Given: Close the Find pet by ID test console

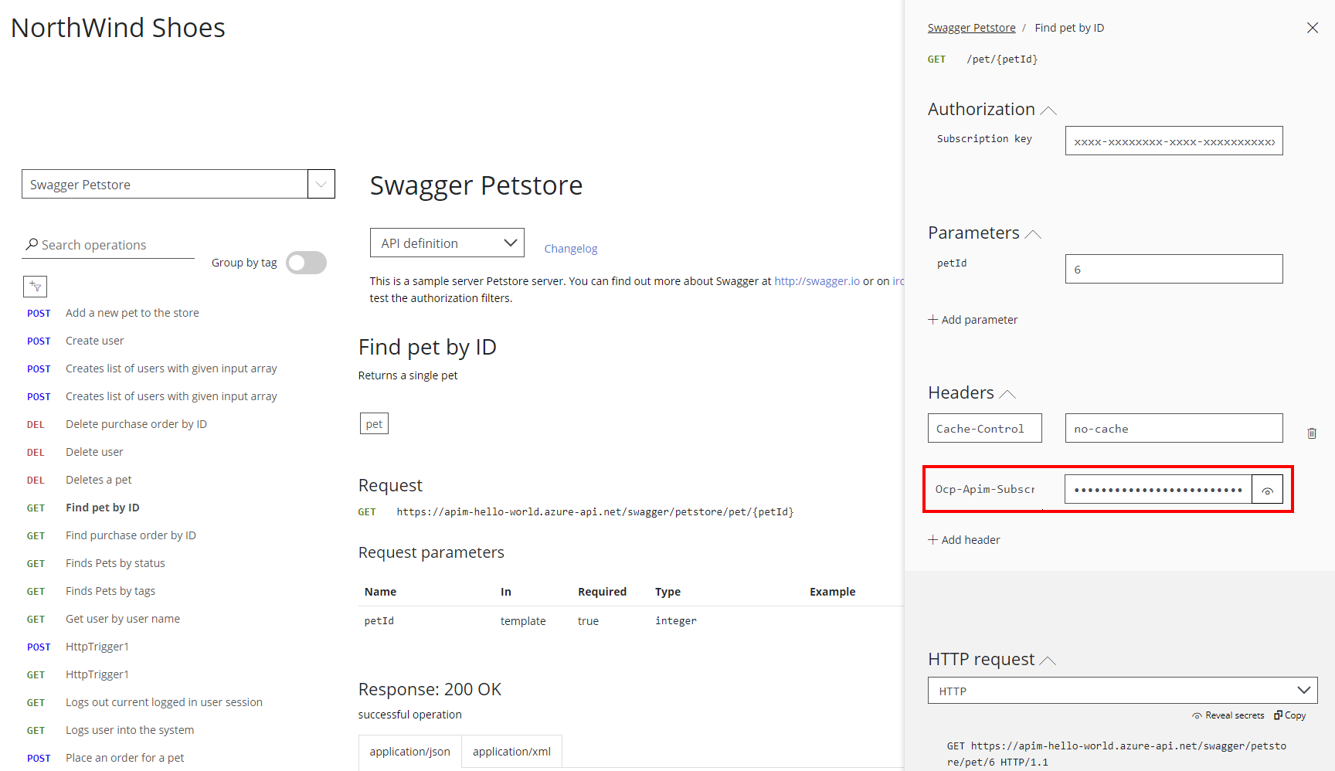Looking at the screenshot, I should (x=1313, y=27).
